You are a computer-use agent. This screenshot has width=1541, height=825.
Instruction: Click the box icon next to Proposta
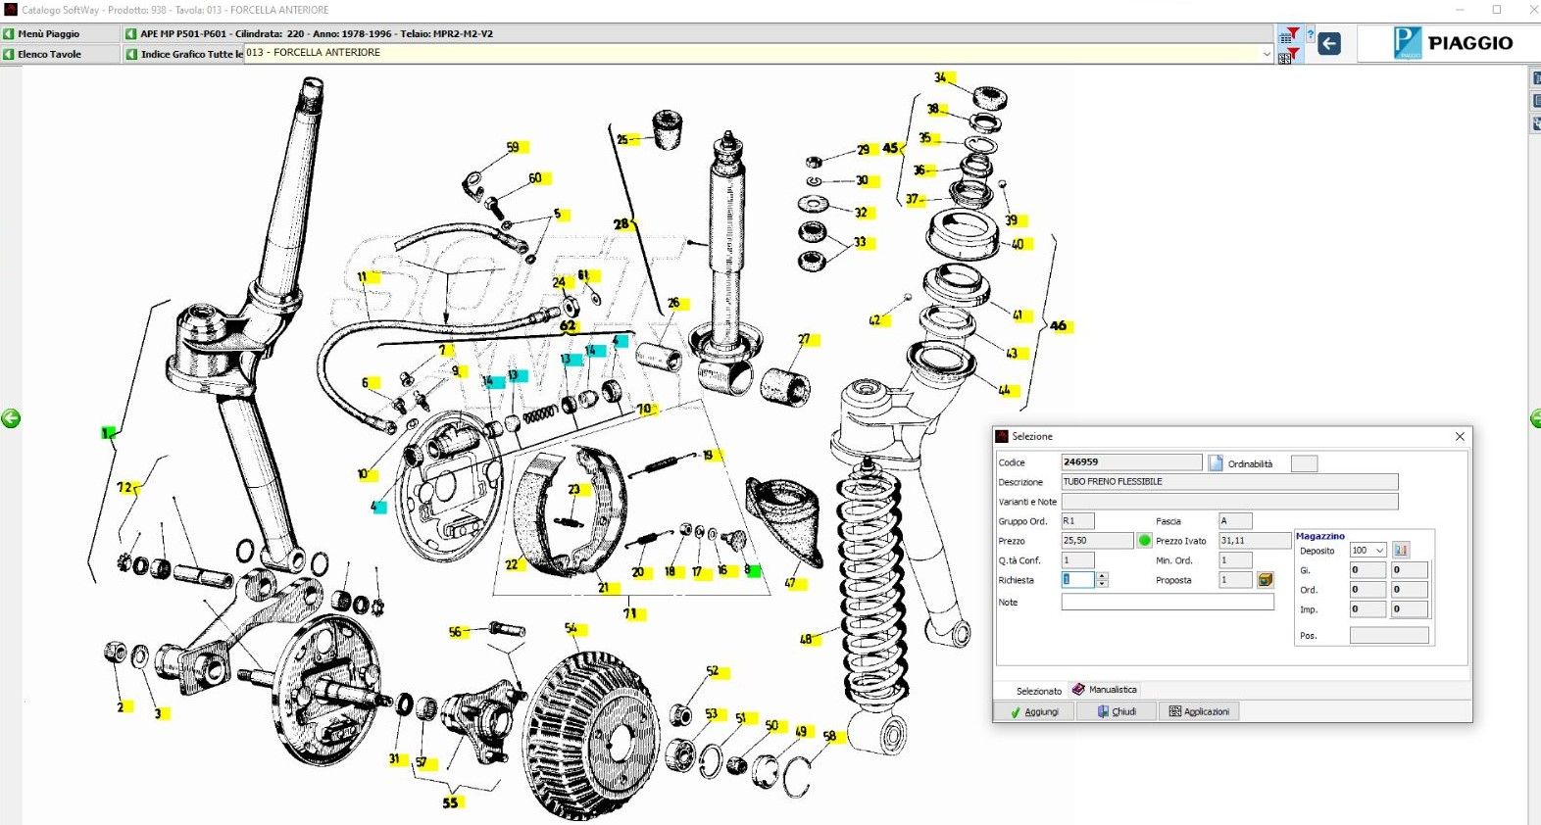(1266, 580)
